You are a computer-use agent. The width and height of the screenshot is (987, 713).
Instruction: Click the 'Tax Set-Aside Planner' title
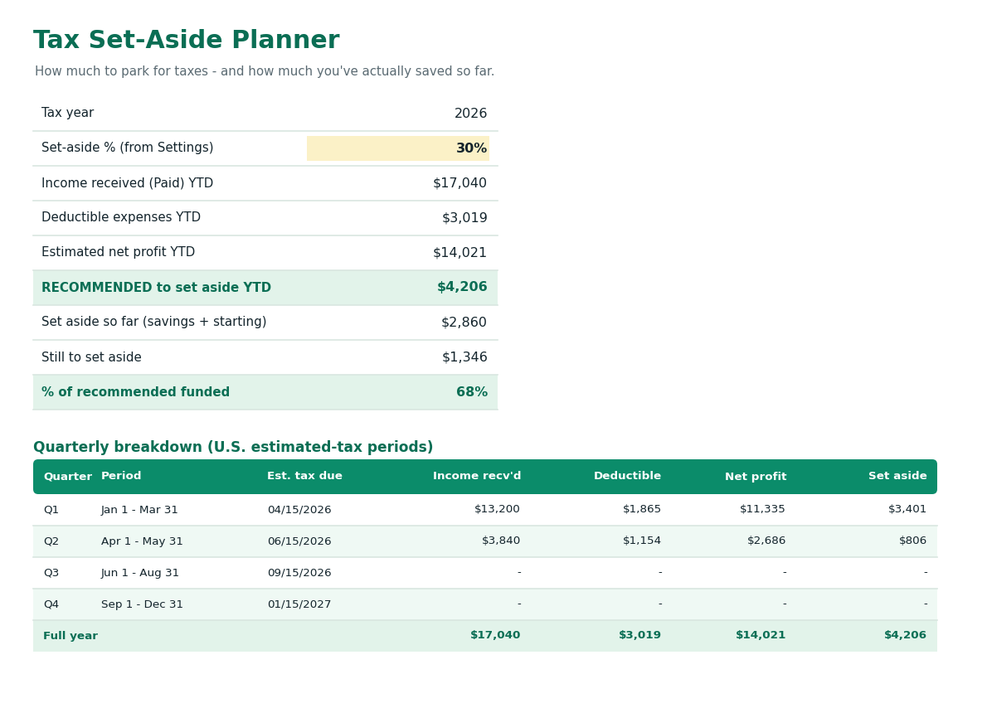pos(187,41)
